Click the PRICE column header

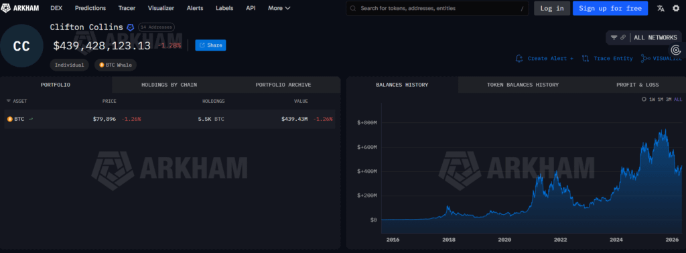(109, 101)
